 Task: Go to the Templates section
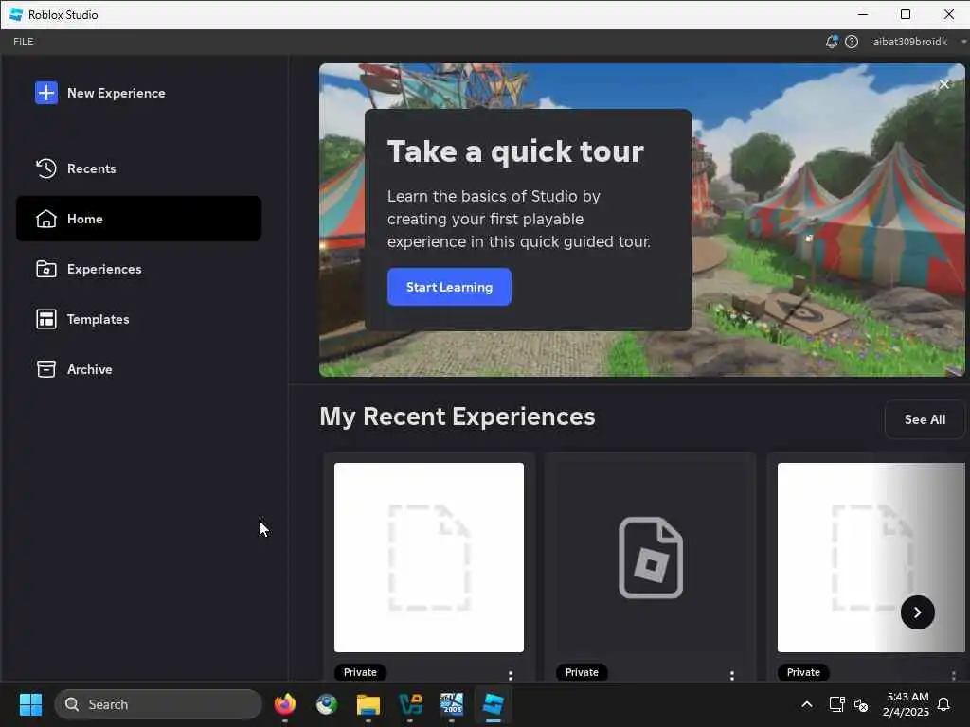point(138,319)
